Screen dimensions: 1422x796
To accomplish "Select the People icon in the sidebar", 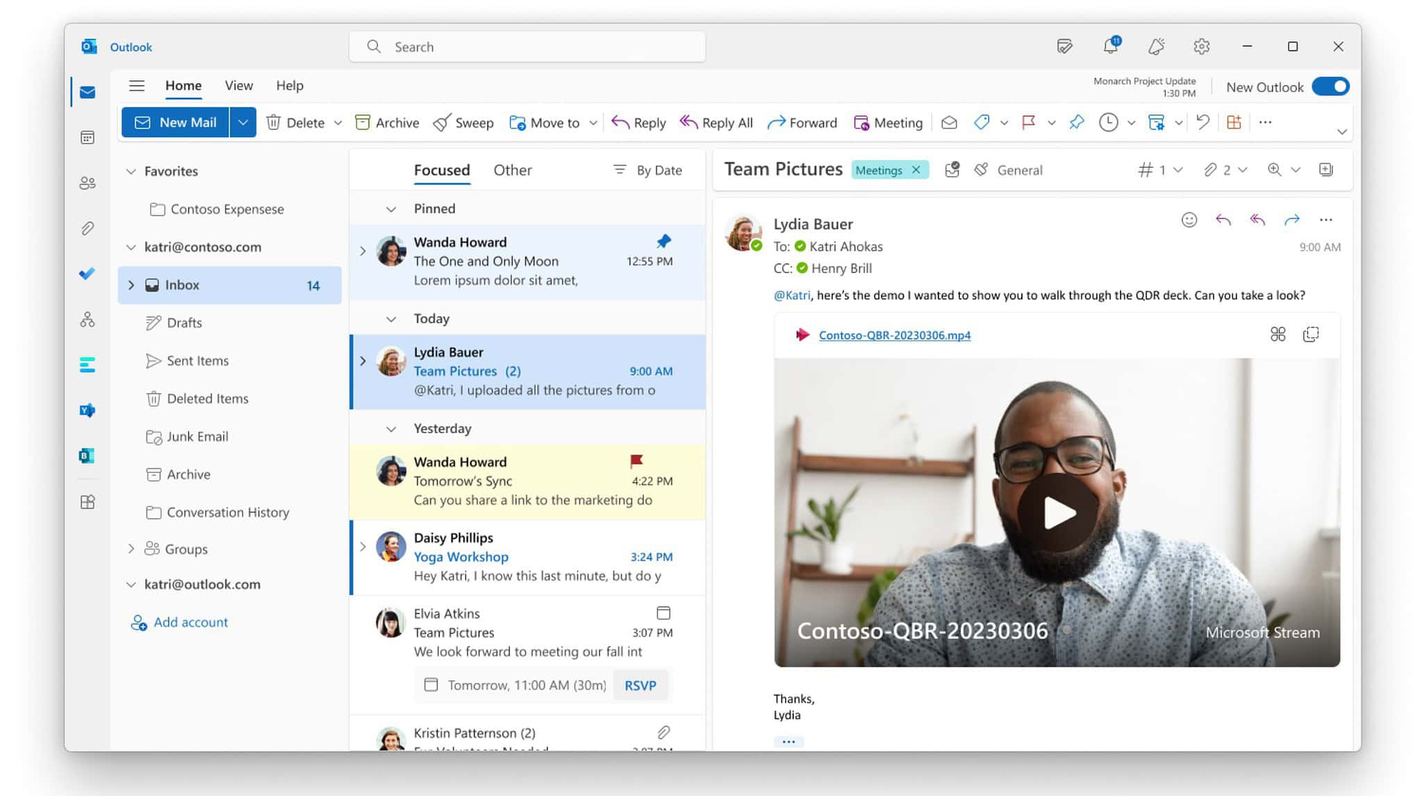I will [88, 183].
